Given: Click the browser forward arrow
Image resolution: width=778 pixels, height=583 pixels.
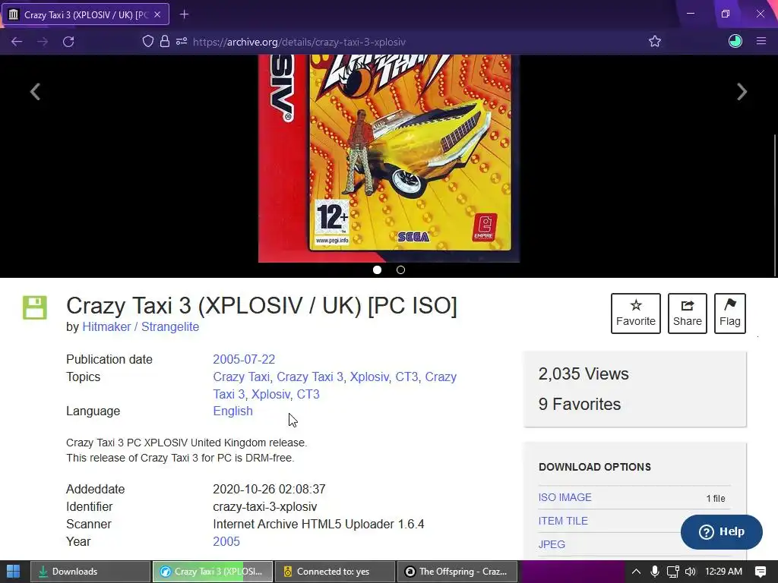Looking at the screenshot, I should tap(43, 42).
